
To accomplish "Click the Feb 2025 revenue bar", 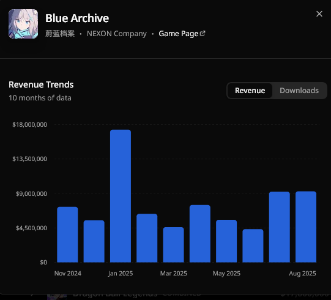I will click(x=147, y=238).
